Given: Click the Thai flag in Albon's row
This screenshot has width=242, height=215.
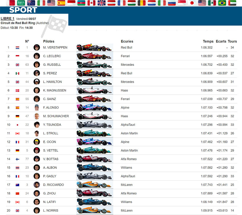Looking at the screenshot, I should [x=17, y=168].
